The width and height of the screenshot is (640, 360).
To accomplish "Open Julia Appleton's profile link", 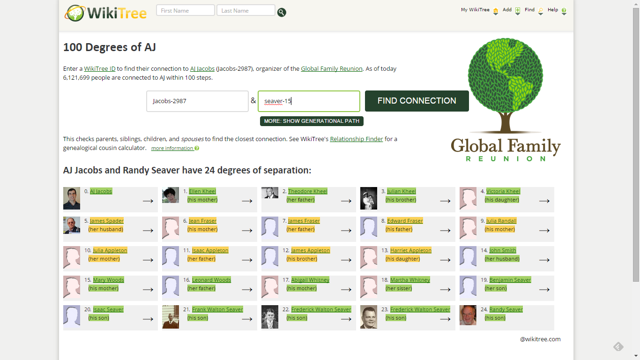I will pyautogui.click(x=110, y=250).
